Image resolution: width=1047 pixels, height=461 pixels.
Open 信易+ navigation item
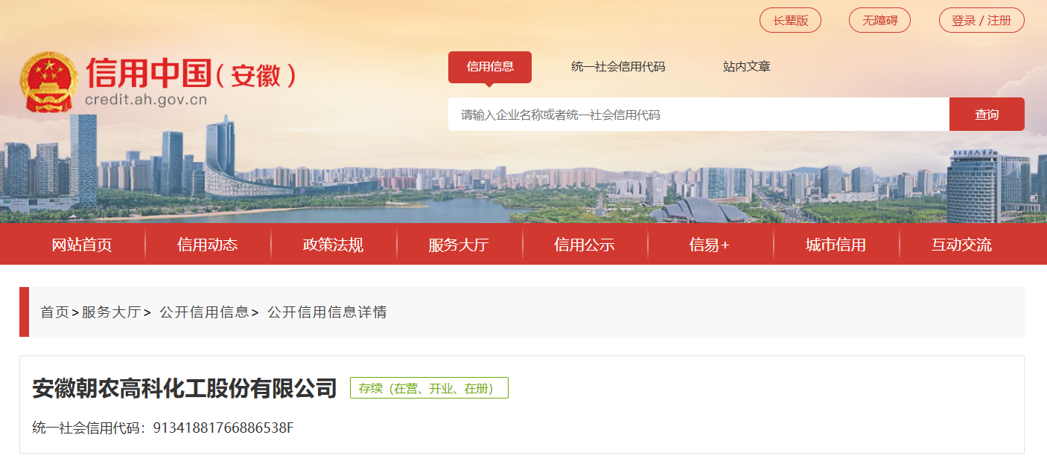(x=710, y=245)
